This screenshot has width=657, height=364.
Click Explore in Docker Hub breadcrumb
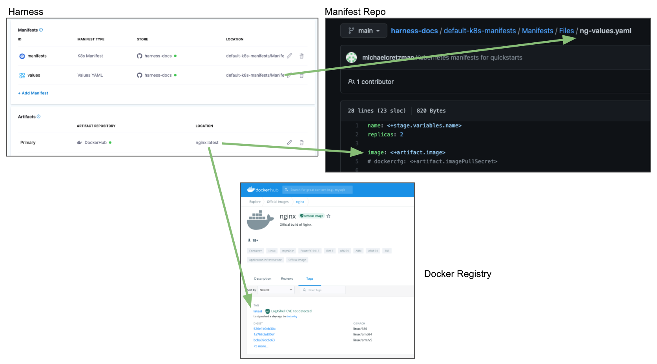255,202
